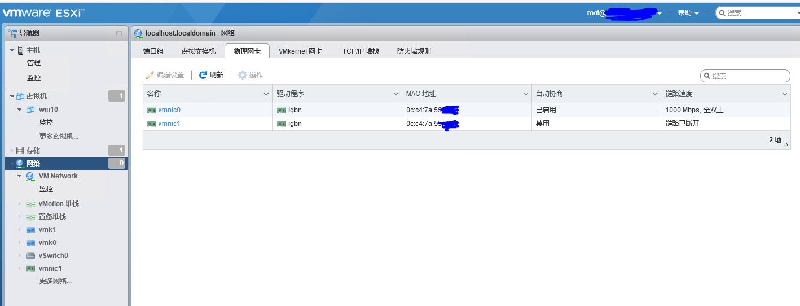Open the Link speed (链路速度) column dropdown arrow
The height and width of the screenshot is (306, 800).
click(784, 94)
